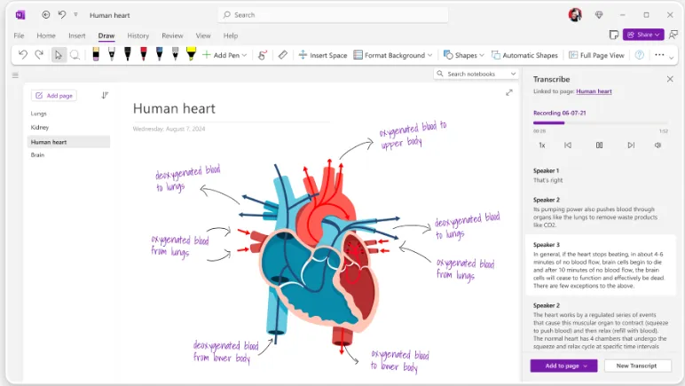Open the Lungs page

pyautogui.click(x=38, y=114)
